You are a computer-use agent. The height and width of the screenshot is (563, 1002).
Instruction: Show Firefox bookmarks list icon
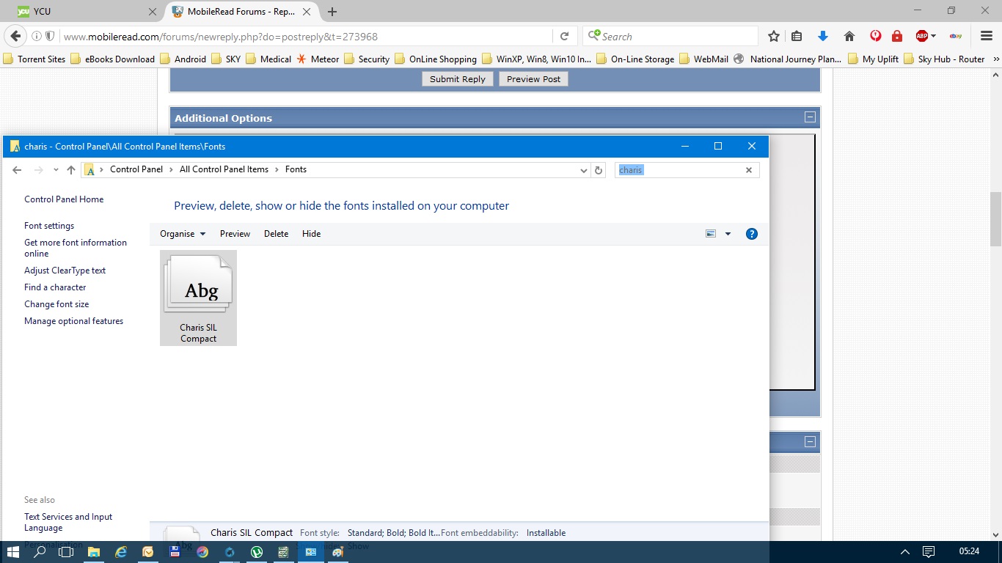point(797,36)
